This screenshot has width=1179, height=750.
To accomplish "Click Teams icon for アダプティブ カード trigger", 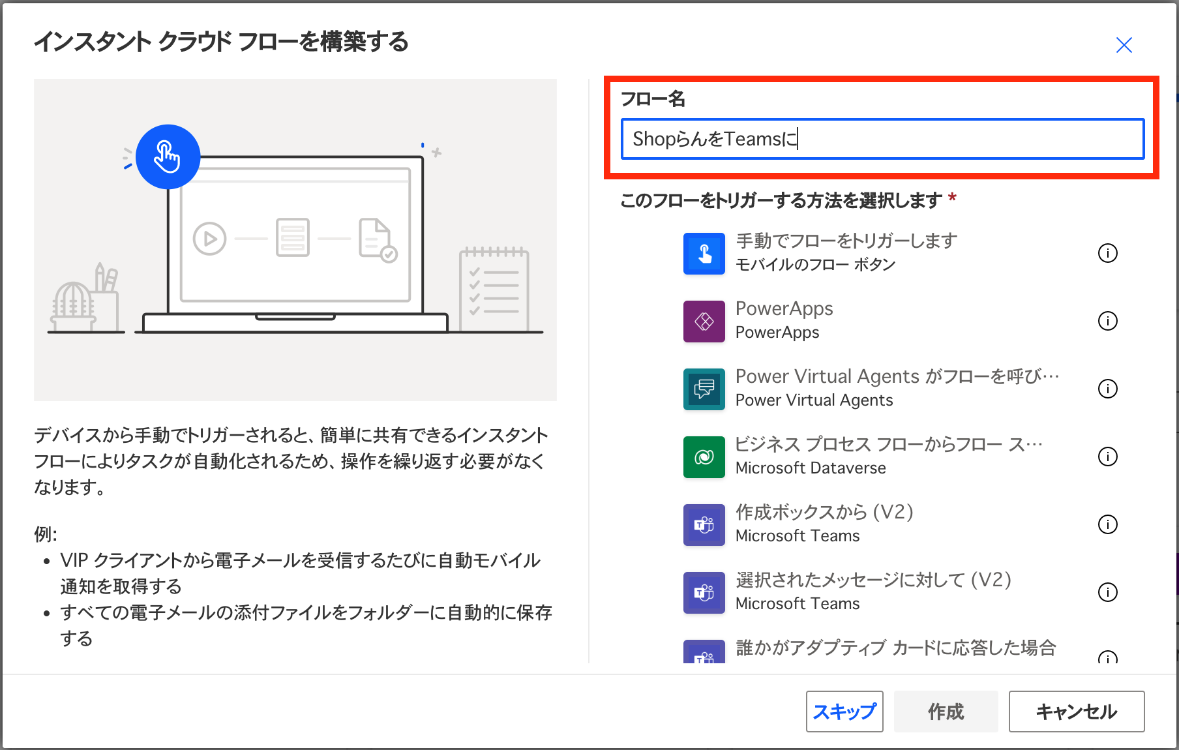I will (x=704, y=652).
